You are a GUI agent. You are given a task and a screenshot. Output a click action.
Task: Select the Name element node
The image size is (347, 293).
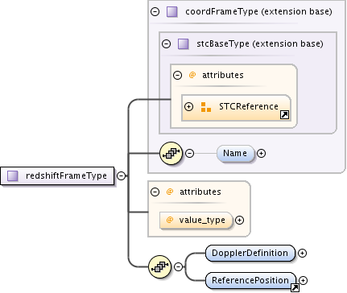(x=235, y=154)
